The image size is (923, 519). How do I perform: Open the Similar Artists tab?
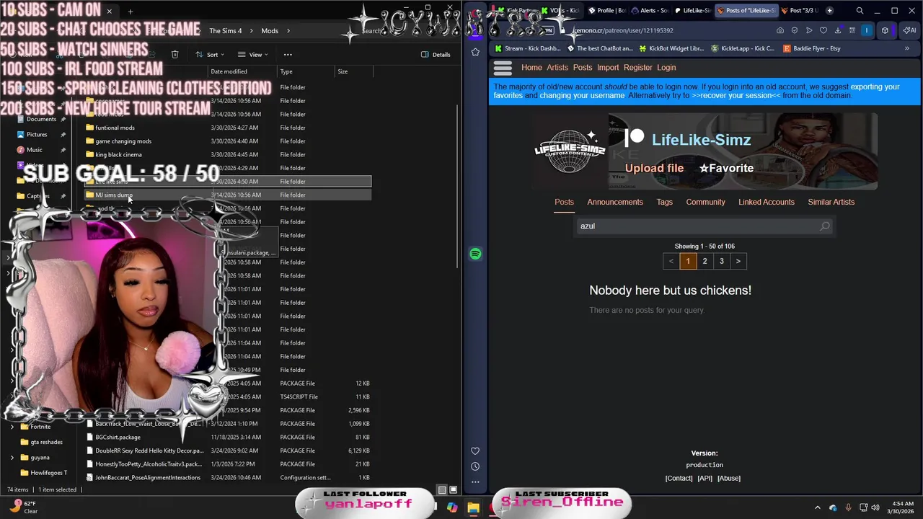point(831,202)
